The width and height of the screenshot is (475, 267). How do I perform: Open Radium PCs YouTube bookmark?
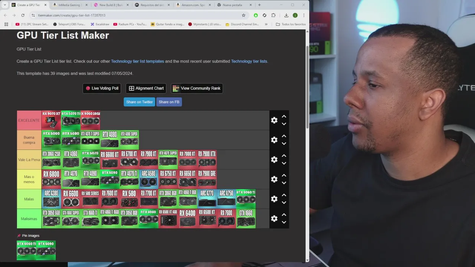[x=130, y=24]
